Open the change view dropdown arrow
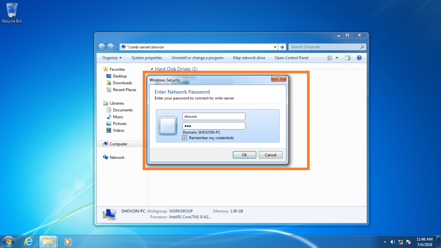 [x=337, y=58]
